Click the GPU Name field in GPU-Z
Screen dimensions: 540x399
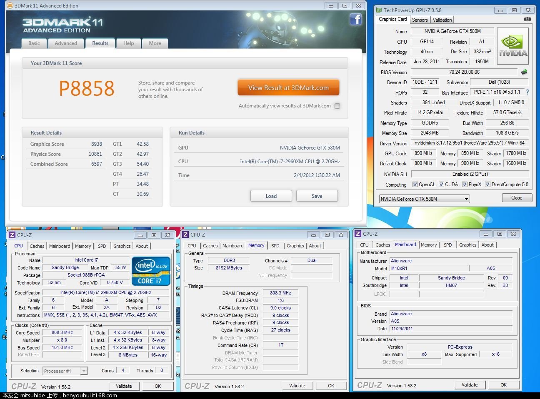coord(452,31)
